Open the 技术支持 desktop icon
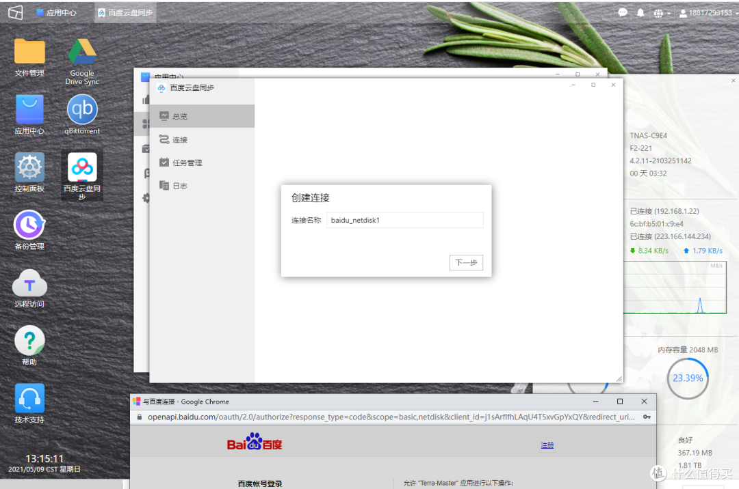This screenshot has height=489, width=739. (29, 404)
